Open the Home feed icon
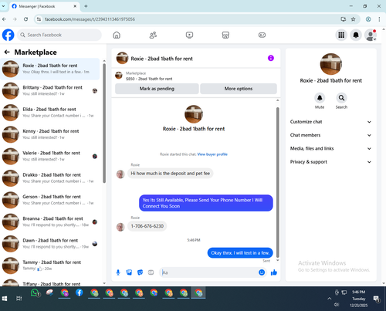The height and width of the screenshot is (311, 386). point(117,35)
